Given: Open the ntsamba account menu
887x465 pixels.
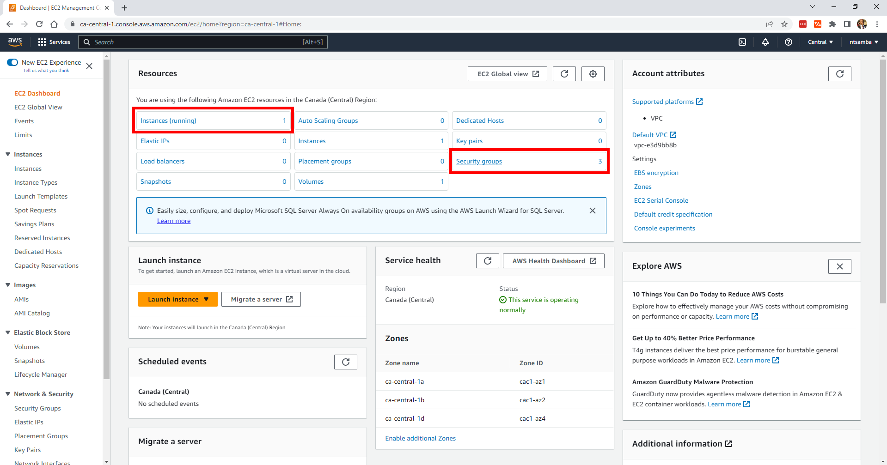Looking at the screenshot, I should 863,42.
